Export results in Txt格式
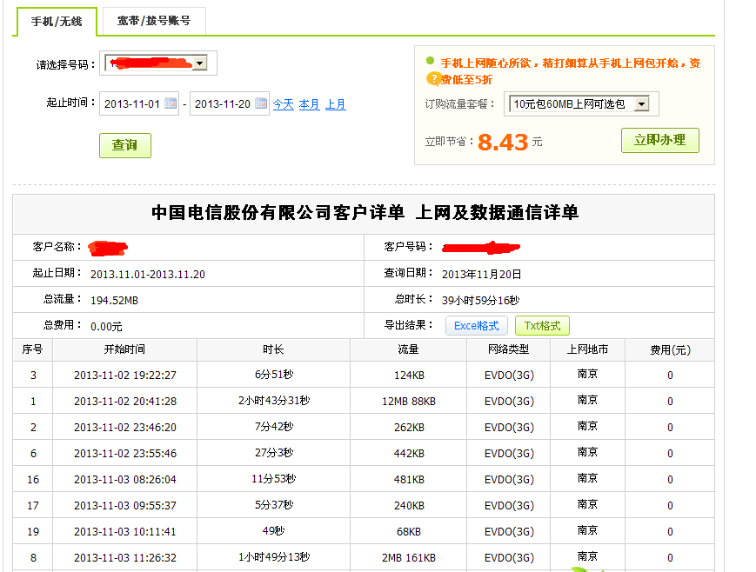The width and height of the screenshot is (756, 572). pyautogui.click(x=542, y=326)
